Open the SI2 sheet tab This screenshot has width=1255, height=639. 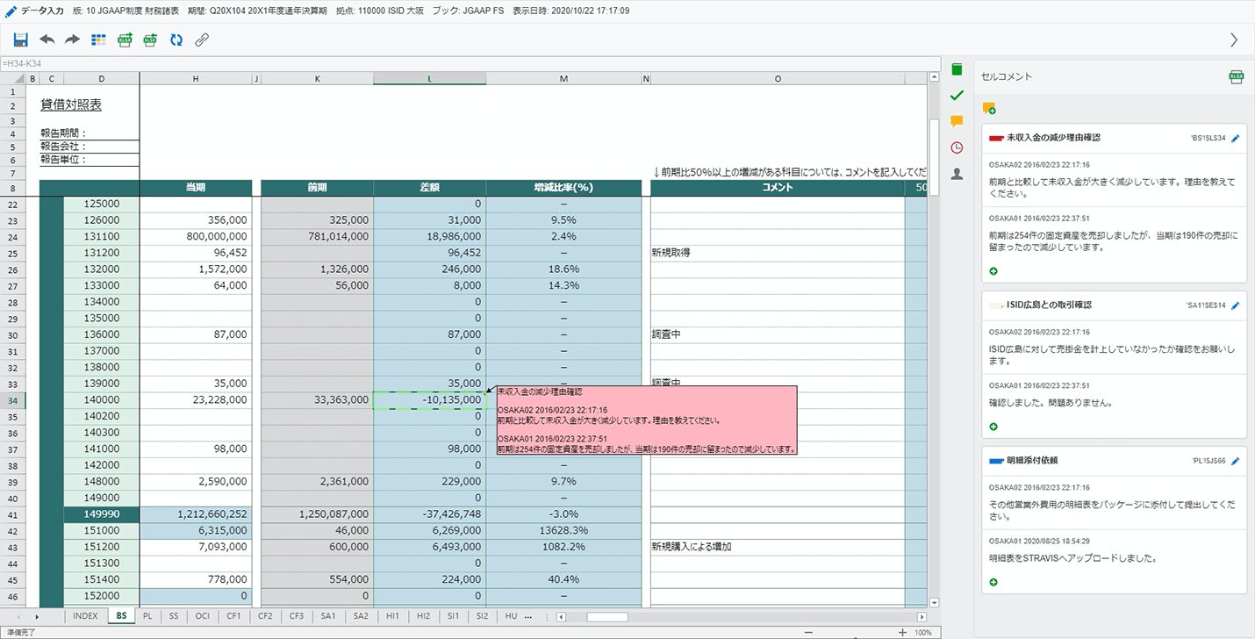click(x=482, y=616)
